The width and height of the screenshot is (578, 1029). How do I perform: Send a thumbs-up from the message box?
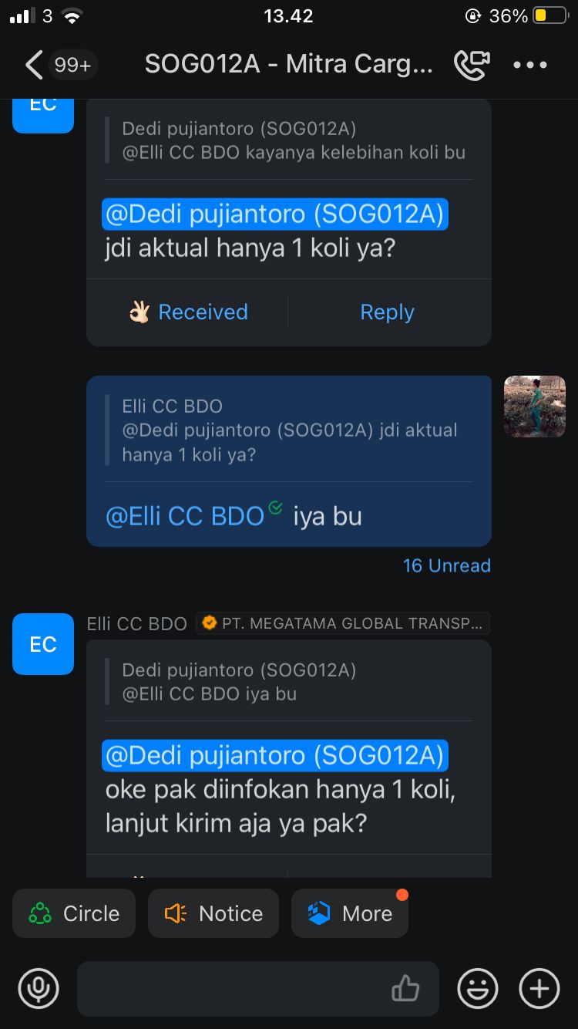coord(405,988)
